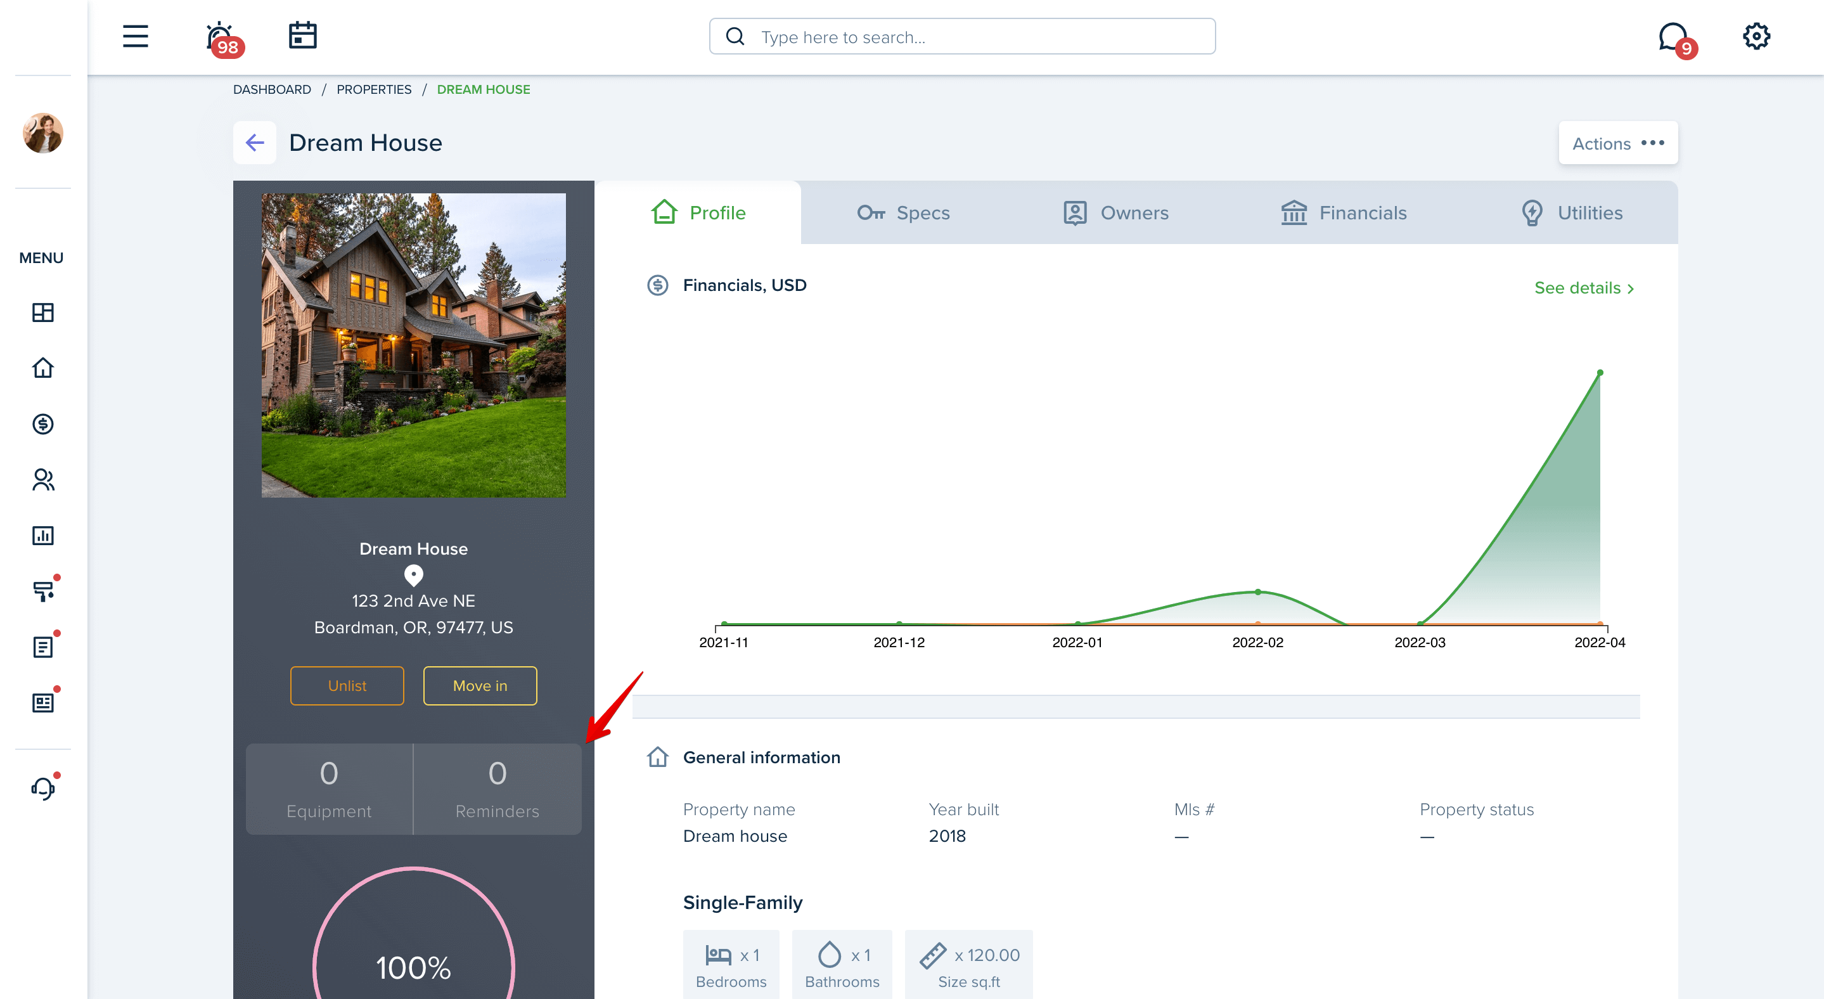Click the location pin under Dream House
The height and width of the screenshot is (999, 1824).
413,576
